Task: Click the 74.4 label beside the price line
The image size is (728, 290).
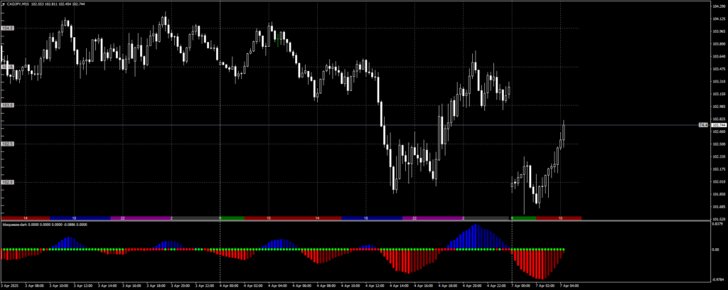Action: 703,125
